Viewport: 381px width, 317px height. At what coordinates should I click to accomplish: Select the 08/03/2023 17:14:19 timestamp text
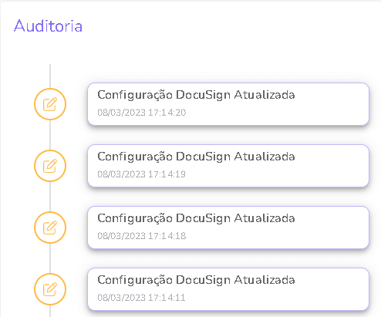click(142, 174)
